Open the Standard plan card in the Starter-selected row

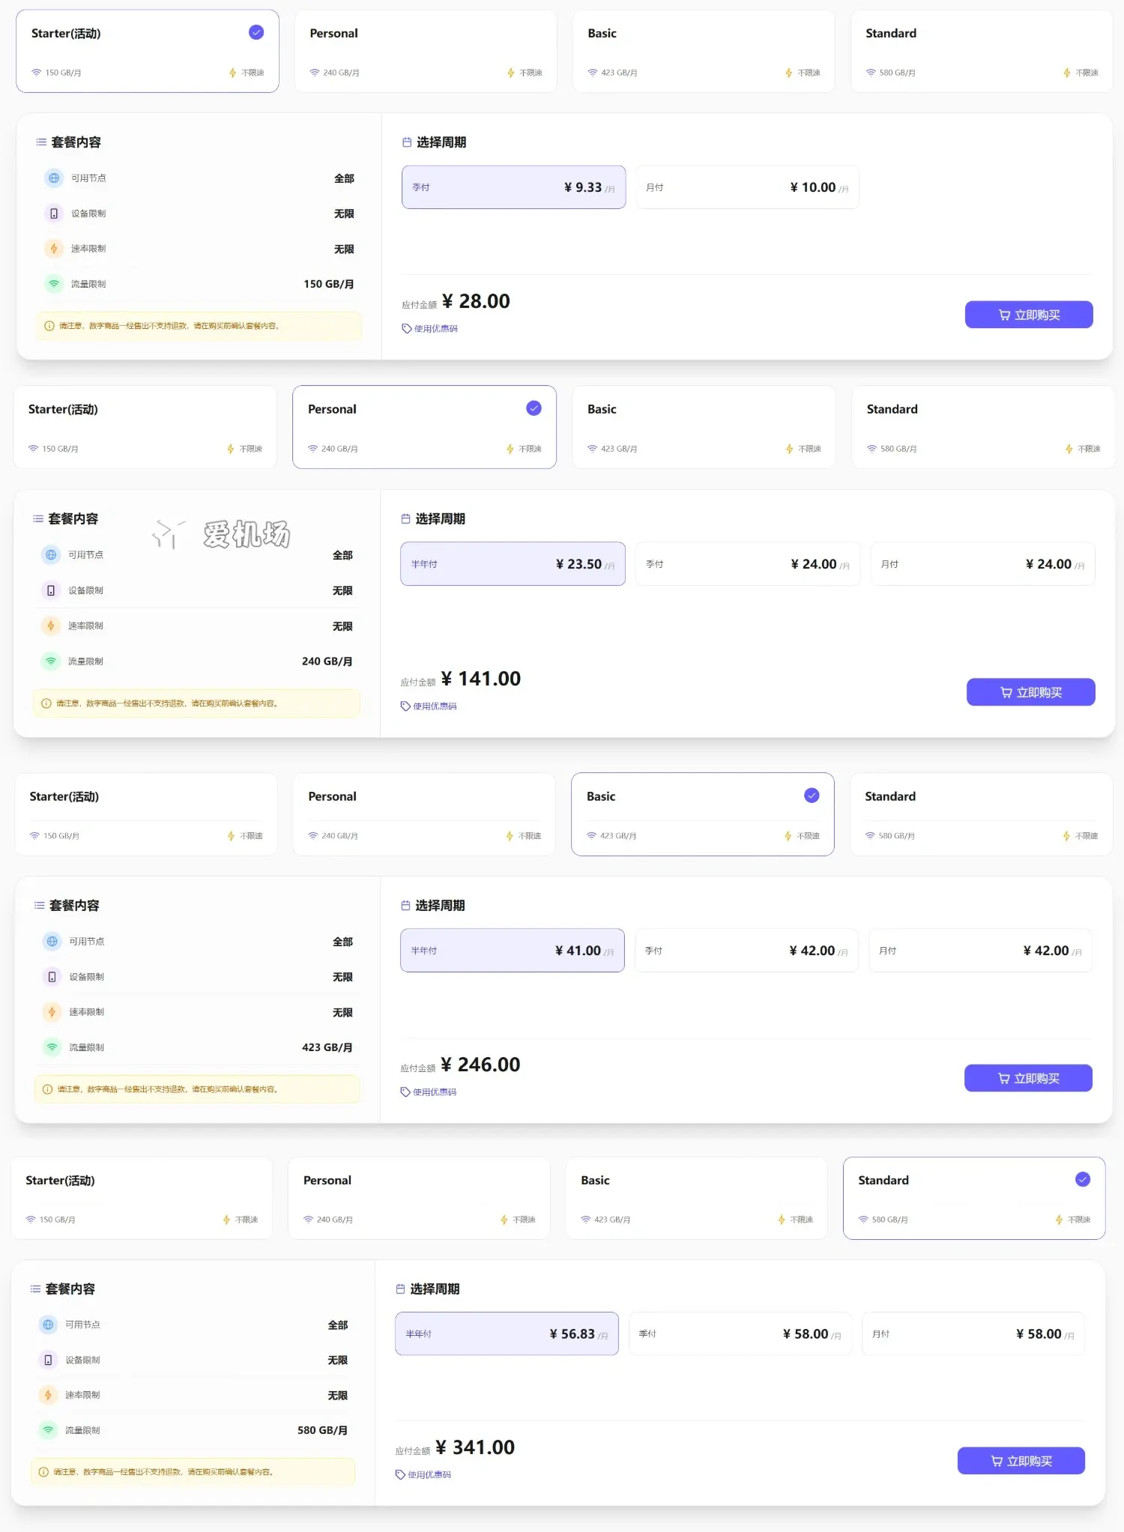click(982, 51)
